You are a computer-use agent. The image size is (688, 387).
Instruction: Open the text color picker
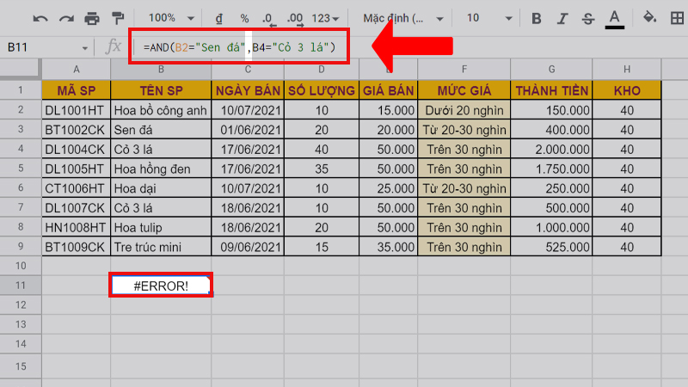point(614,19)
